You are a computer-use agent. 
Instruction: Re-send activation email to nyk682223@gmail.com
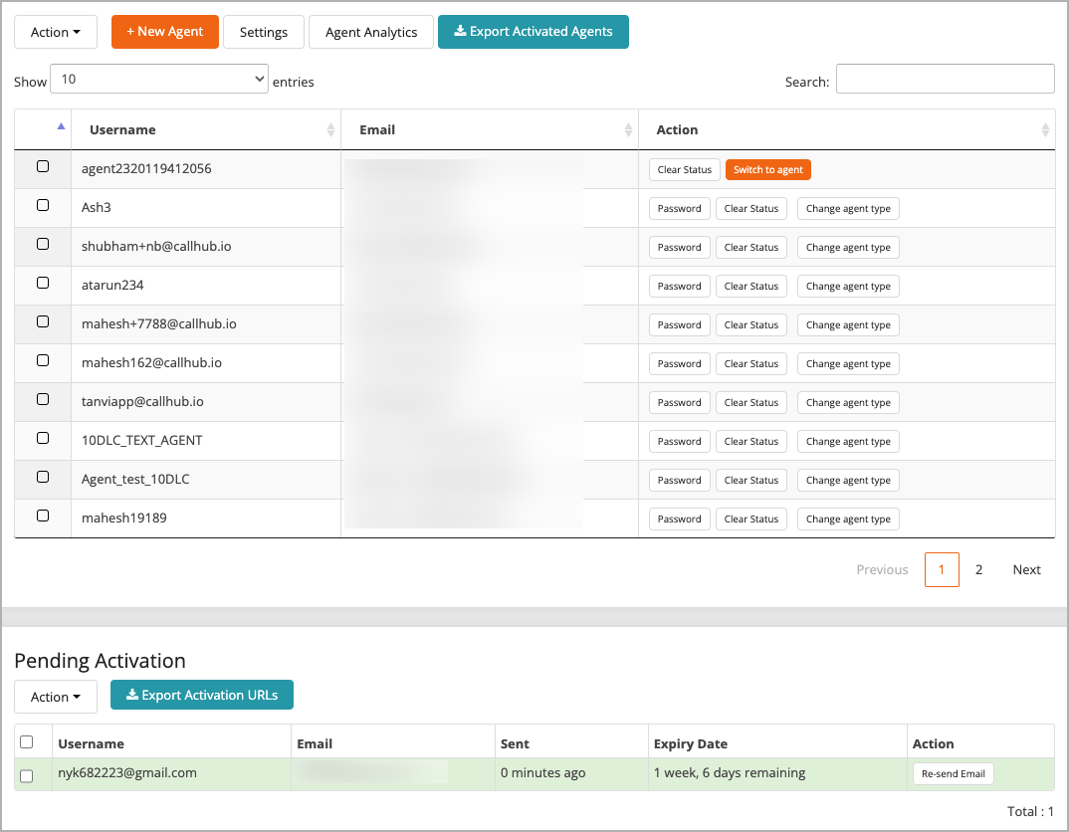click(x=953, y=773)
